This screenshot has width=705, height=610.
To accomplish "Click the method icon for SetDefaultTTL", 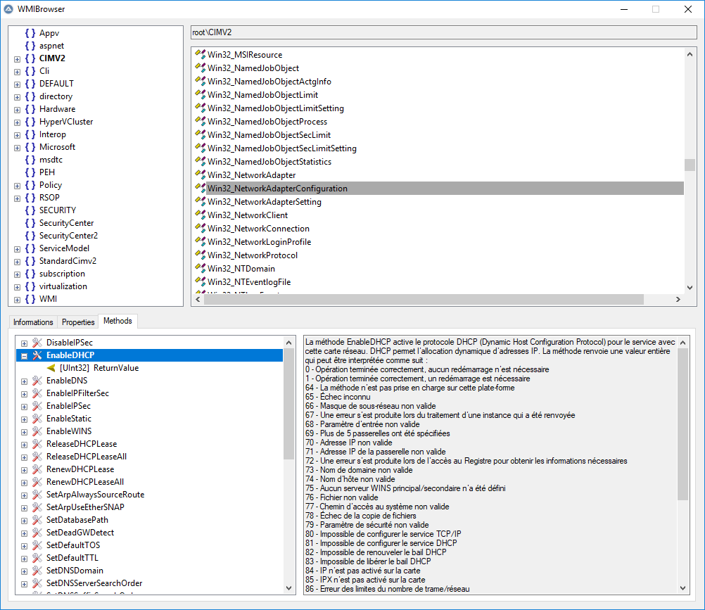I will tap(37, 558).
